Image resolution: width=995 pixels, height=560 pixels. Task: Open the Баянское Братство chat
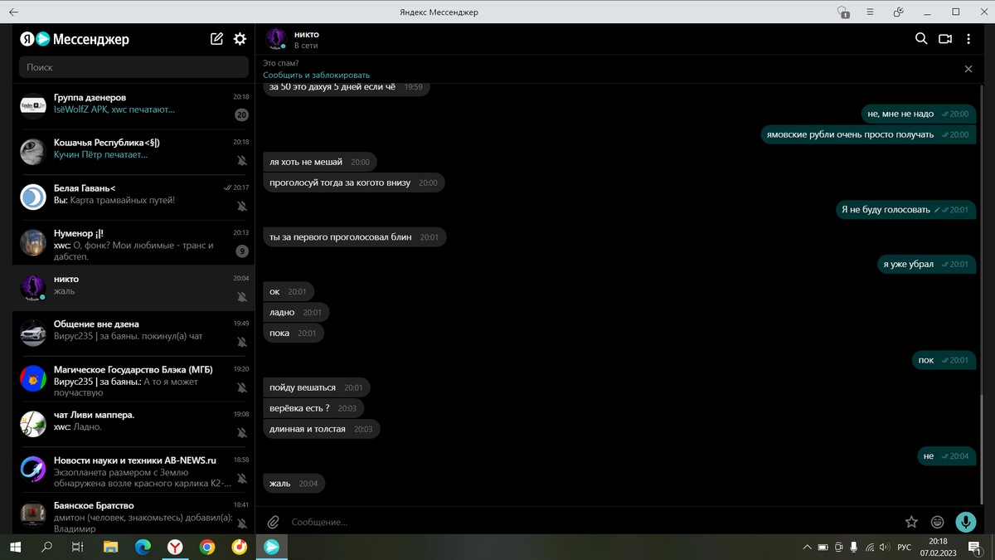point(133,515)
